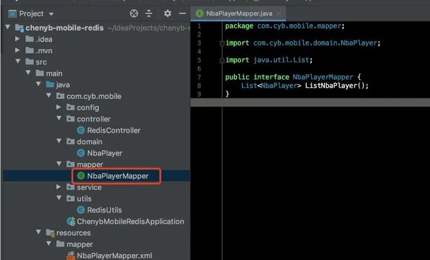This screenshot has width=430, height=260.
Task: Hide the Project panel with minimize icon
Action: [182, 13]
